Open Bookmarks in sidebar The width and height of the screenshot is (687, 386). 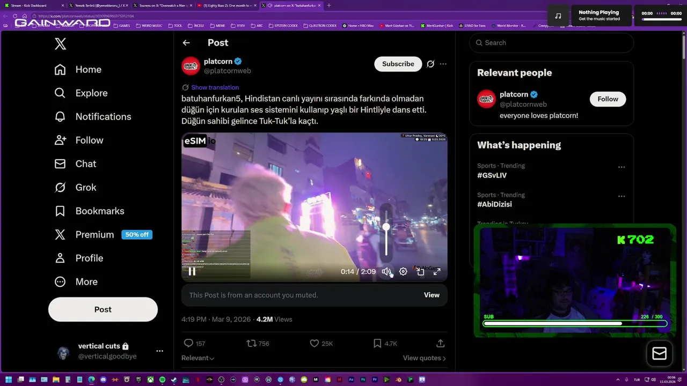[x=89, y=211]
